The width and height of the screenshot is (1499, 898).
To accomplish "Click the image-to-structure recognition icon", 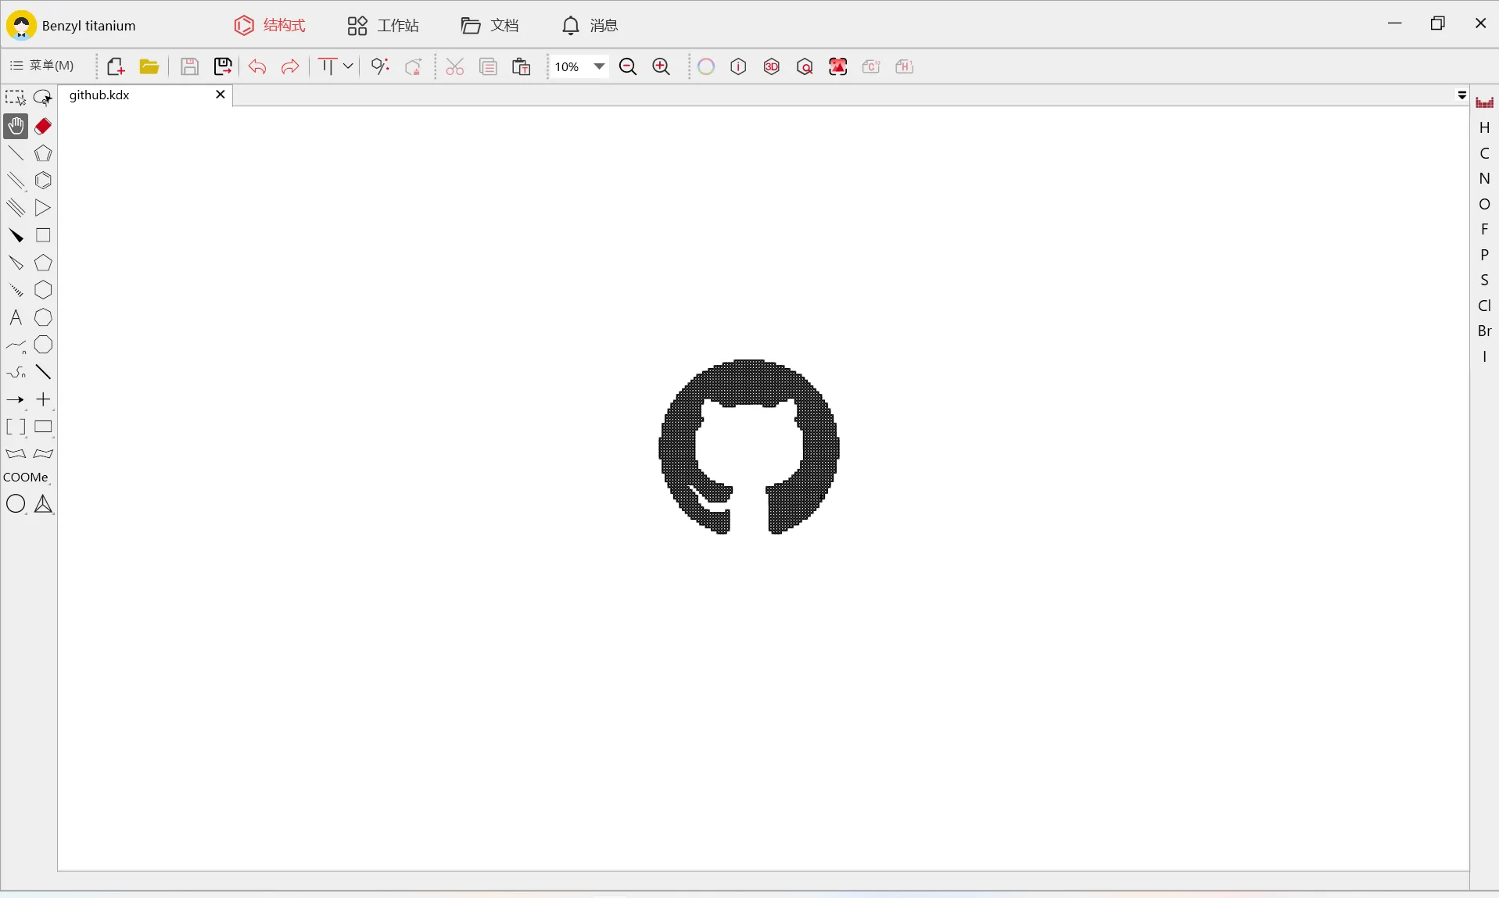I will 837,66.
